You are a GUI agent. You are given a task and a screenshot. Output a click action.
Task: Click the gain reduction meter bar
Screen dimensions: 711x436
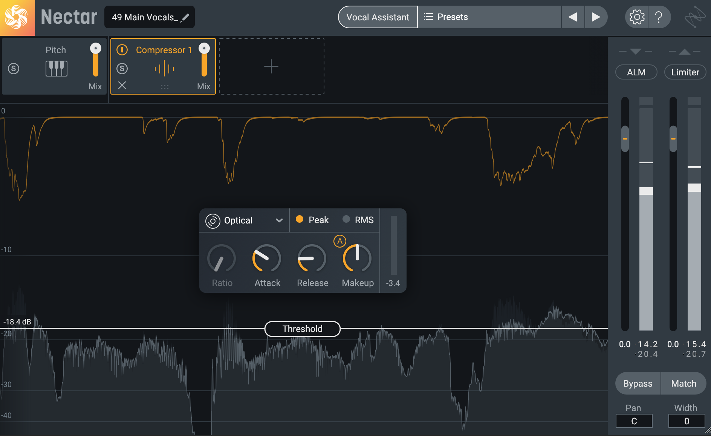pos(393,245)
